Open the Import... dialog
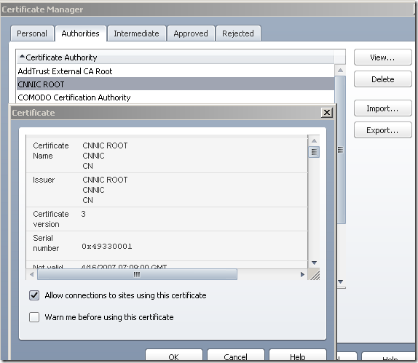418x363 pixels. (383, 108)
